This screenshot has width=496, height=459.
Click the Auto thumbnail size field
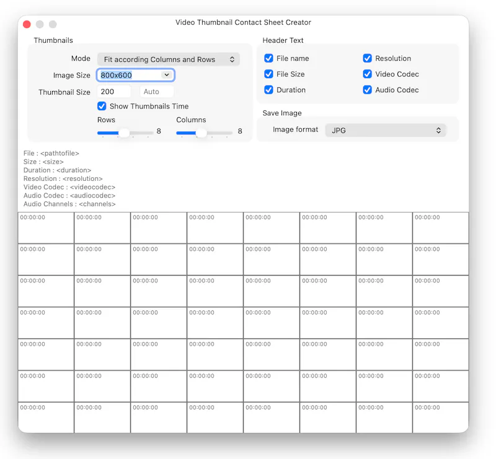click(157, 92)
